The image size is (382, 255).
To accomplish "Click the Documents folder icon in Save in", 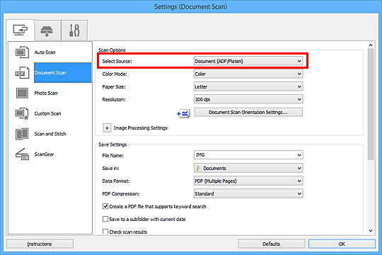I will [199, 168].
